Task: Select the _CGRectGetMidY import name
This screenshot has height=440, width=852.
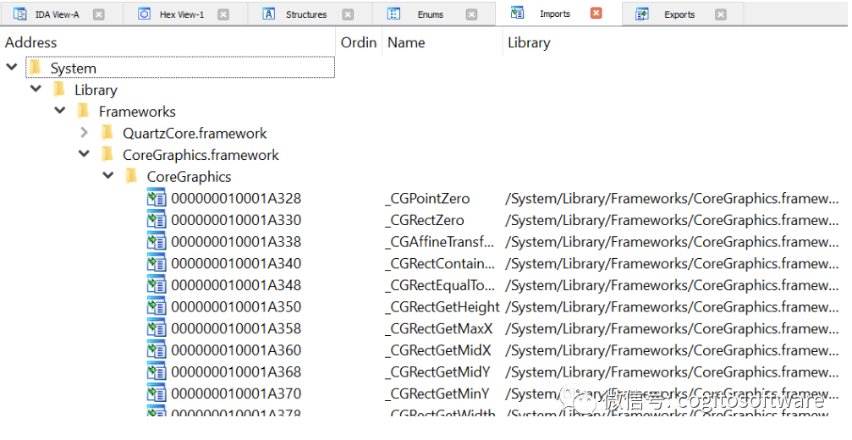Action: point(438,372)
